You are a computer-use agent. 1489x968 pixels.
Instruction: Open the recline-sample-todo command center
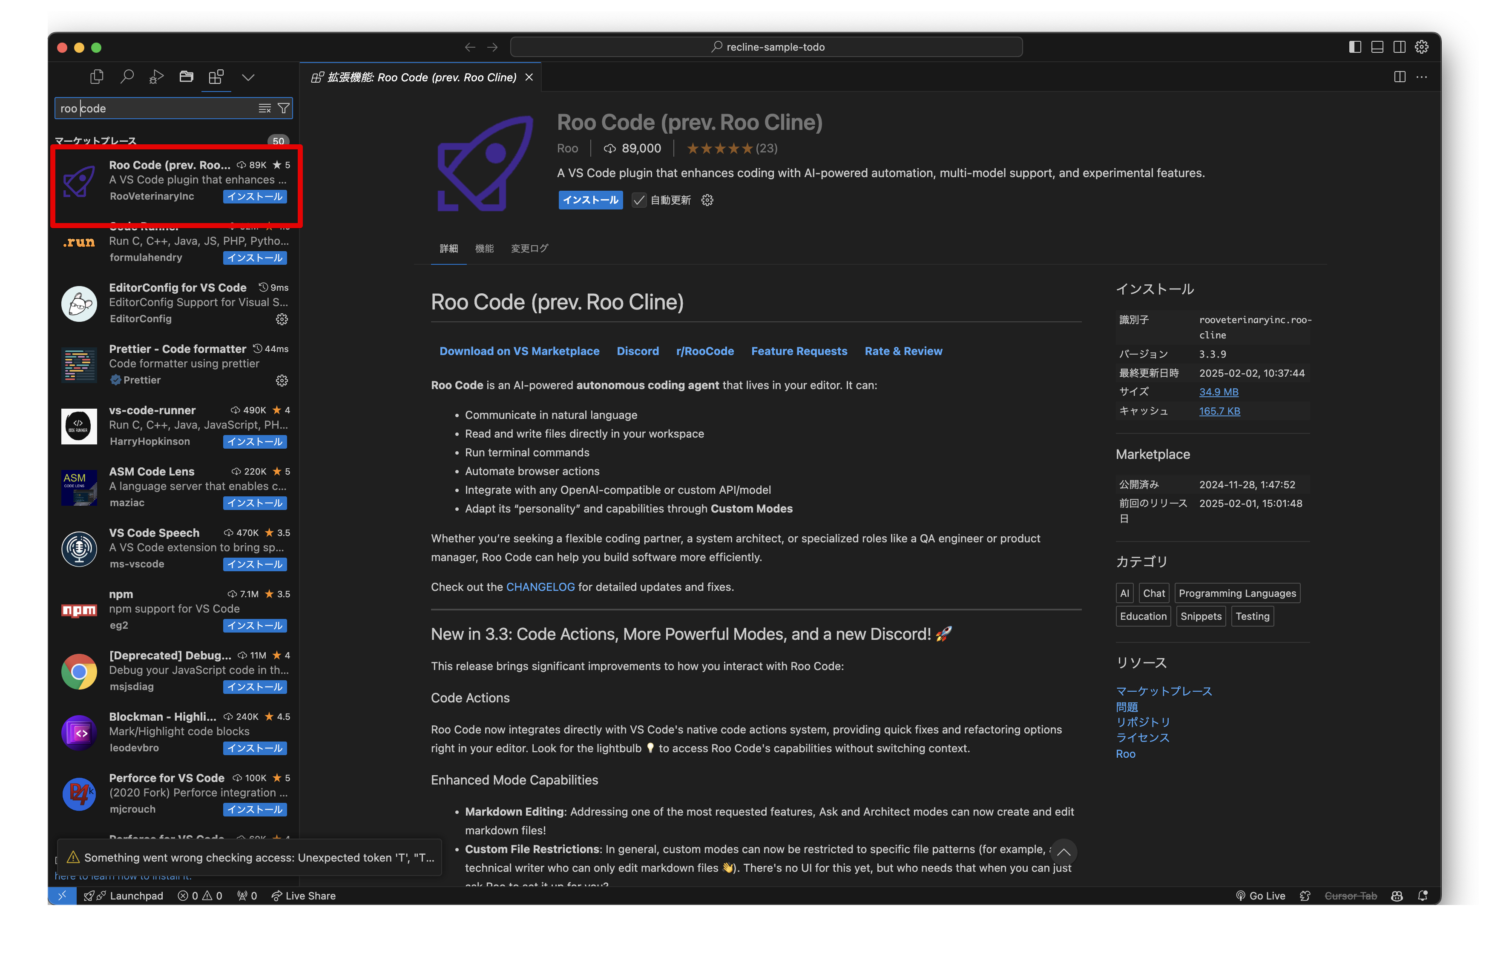pos(766,47)
